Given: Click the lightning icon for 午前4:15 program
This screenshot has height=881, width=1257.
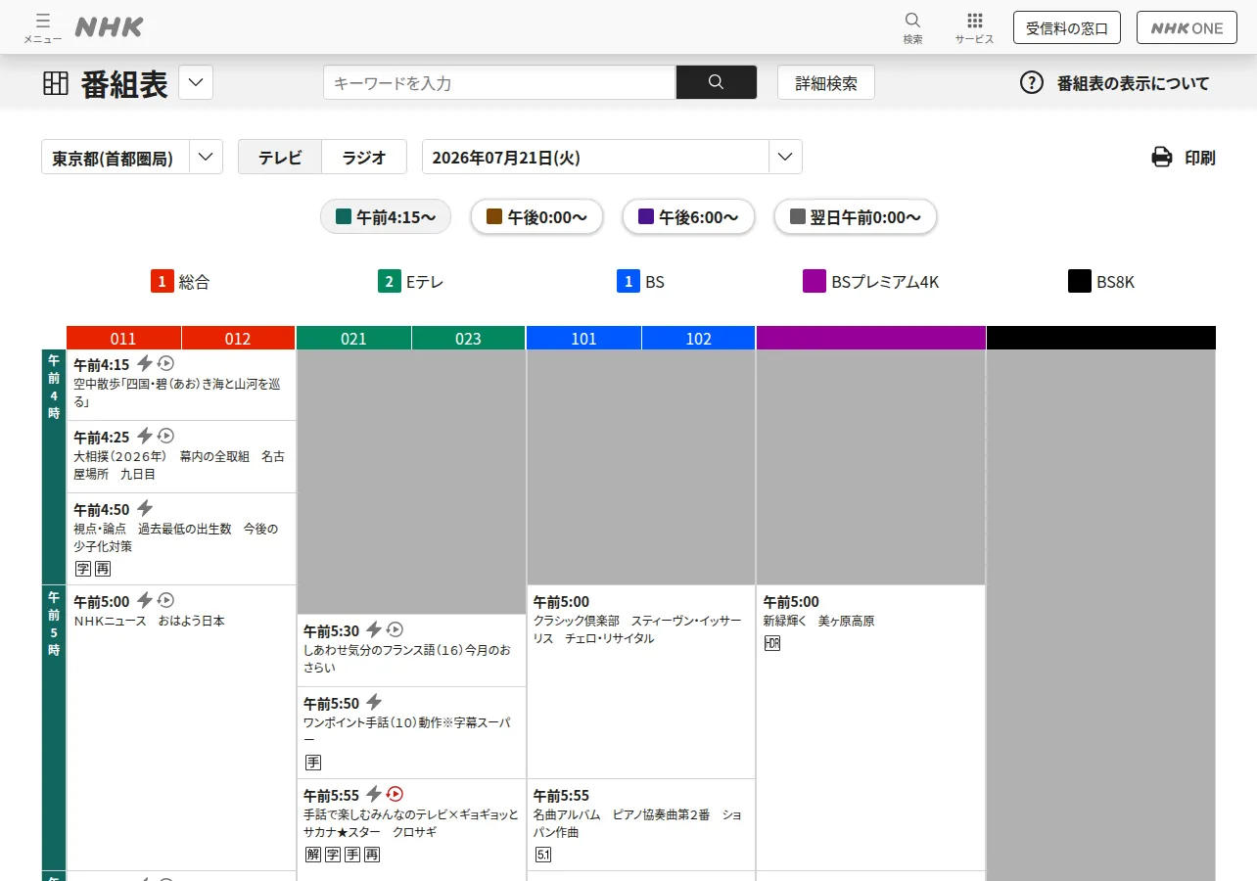Looking at the screenshot, I should click(x=145, y=363).
